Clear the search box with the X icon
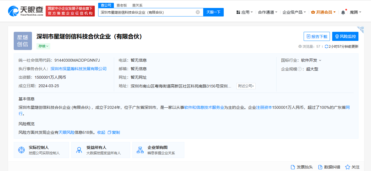Image resolution: width=371 pixels, height=171 pixels. pos(198,12)
